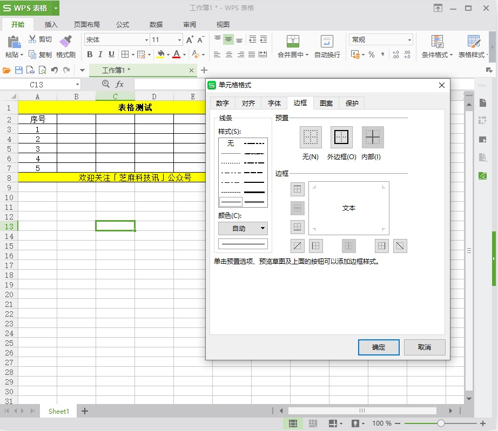Switch to the 插入 ribbon tab
The image size is (498, 431).
[51, 24]
